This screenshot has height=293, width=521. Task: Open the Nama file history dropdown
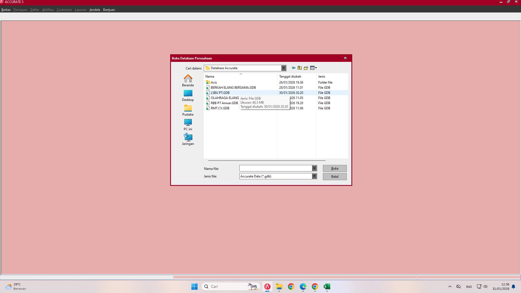point(314,168)
